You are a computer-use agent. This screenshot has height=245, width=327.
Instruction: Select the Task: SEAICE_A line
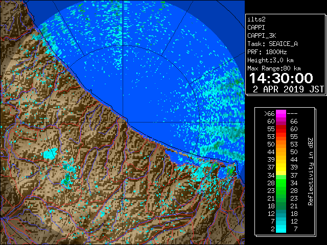point(272,44)
